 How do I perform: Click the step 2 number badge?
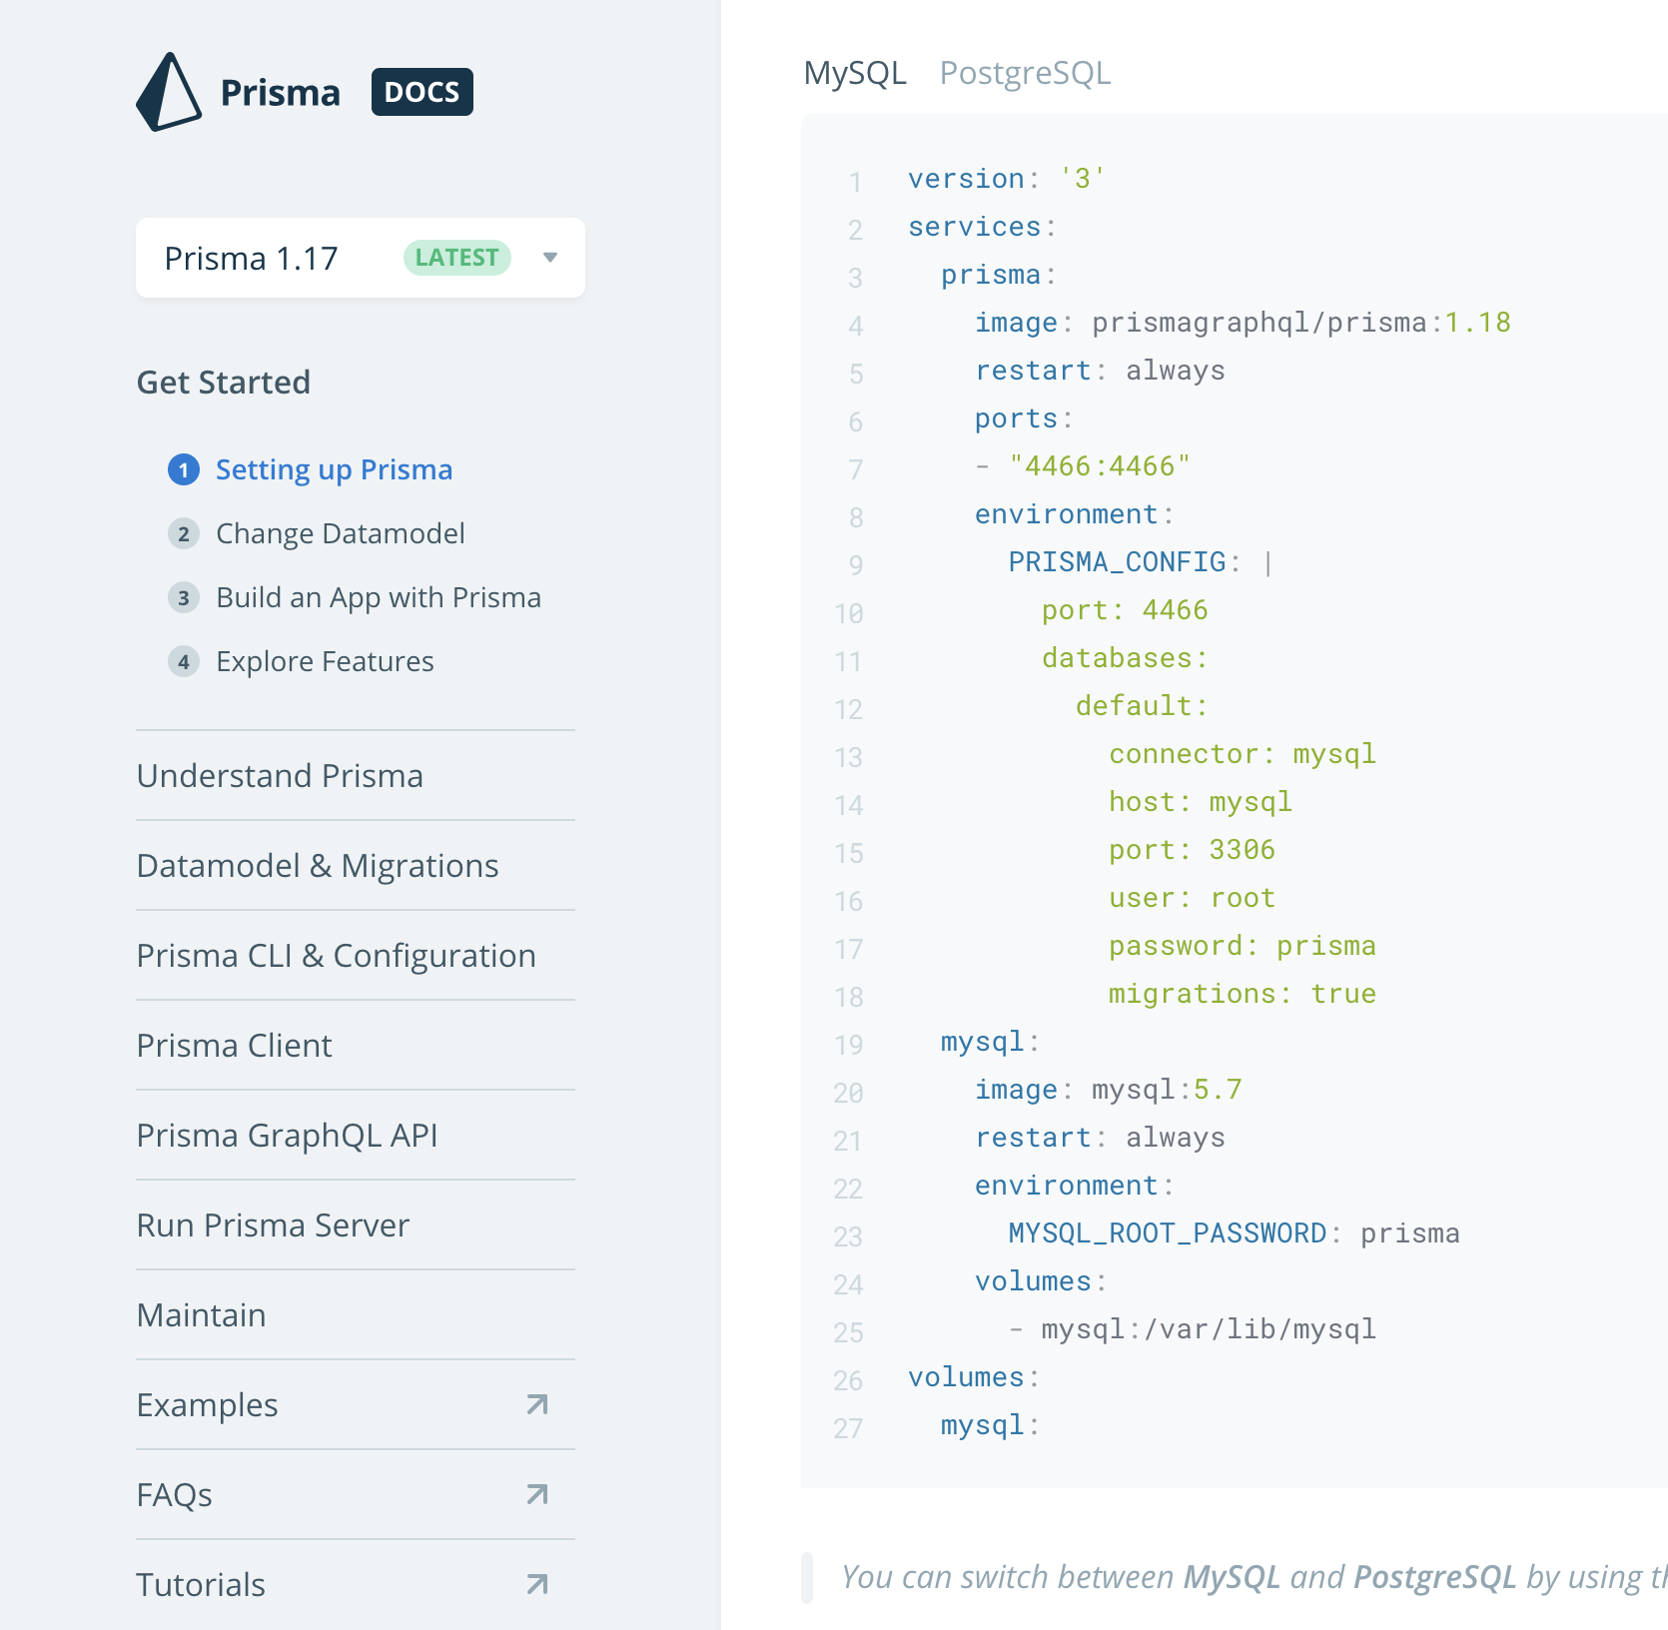coord(184,533)
